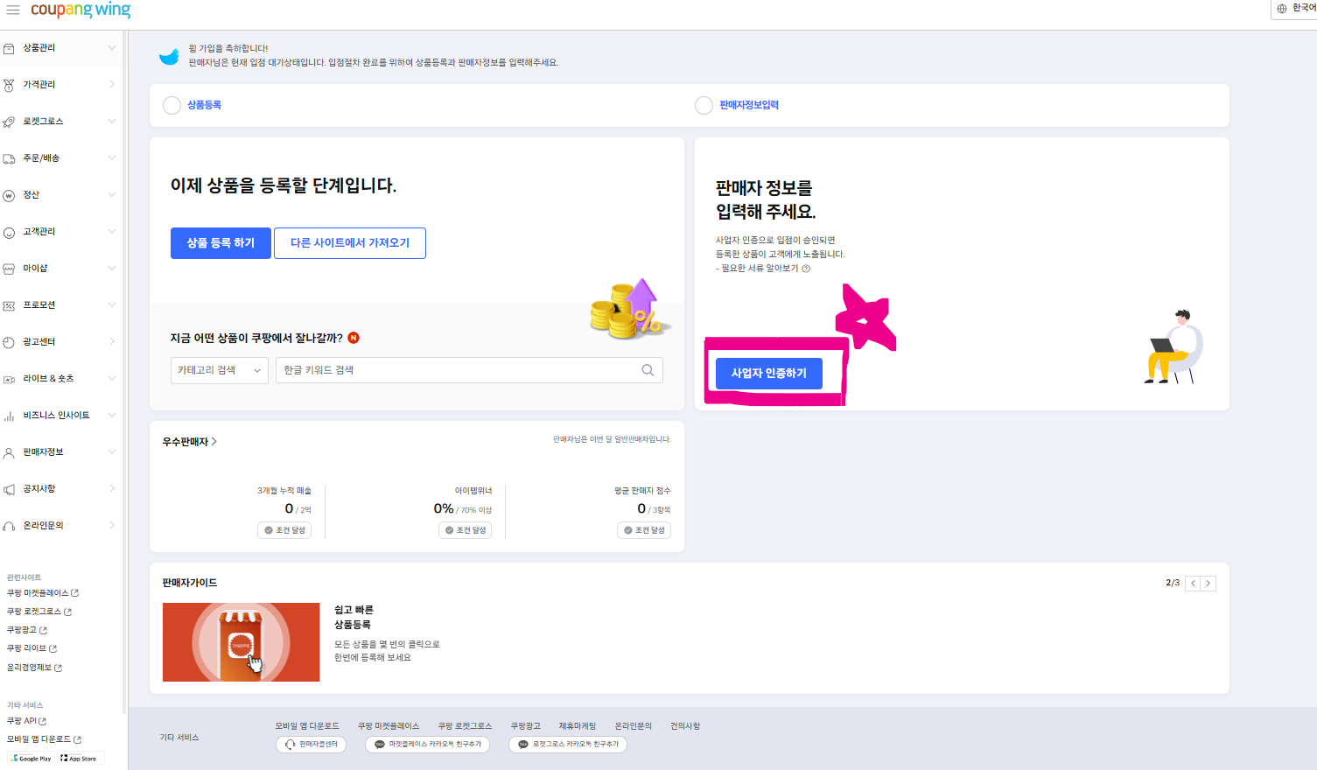
Task: Click the 상품 등록 하기 button
Action: pos(221,243)
